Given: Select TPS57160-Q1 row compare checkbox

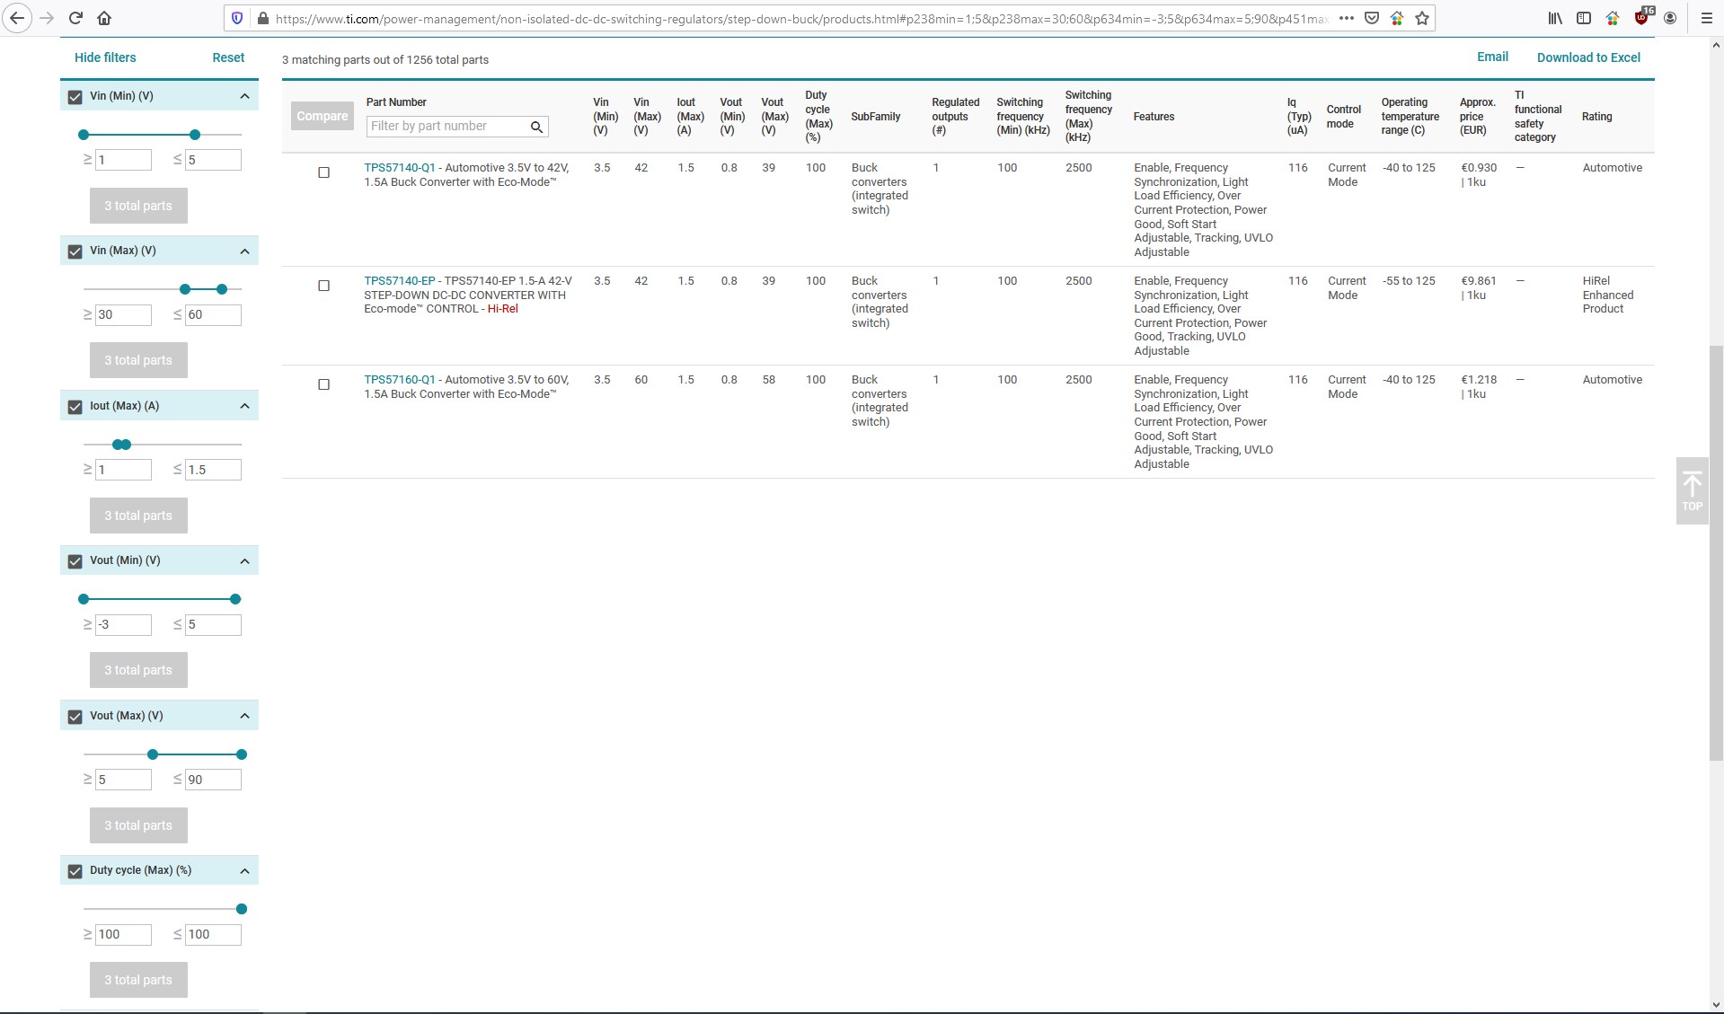Looking at the screenshot, I should (324, 384).
